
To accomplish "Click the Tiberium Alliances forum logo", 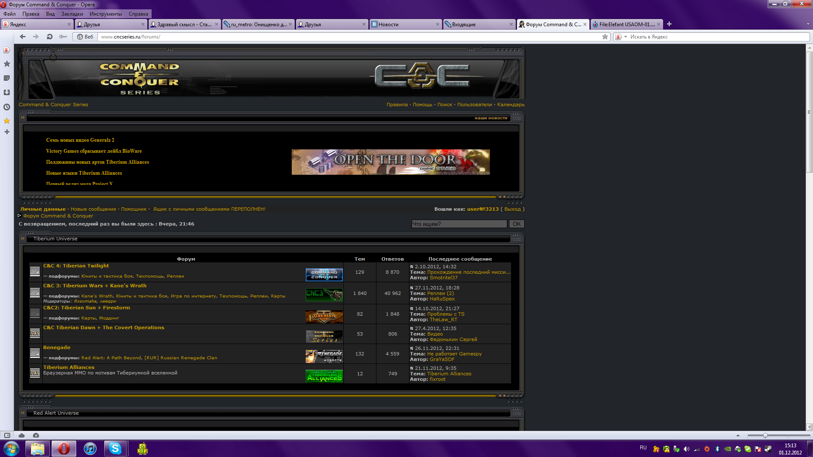I will (x=324, y=376).
